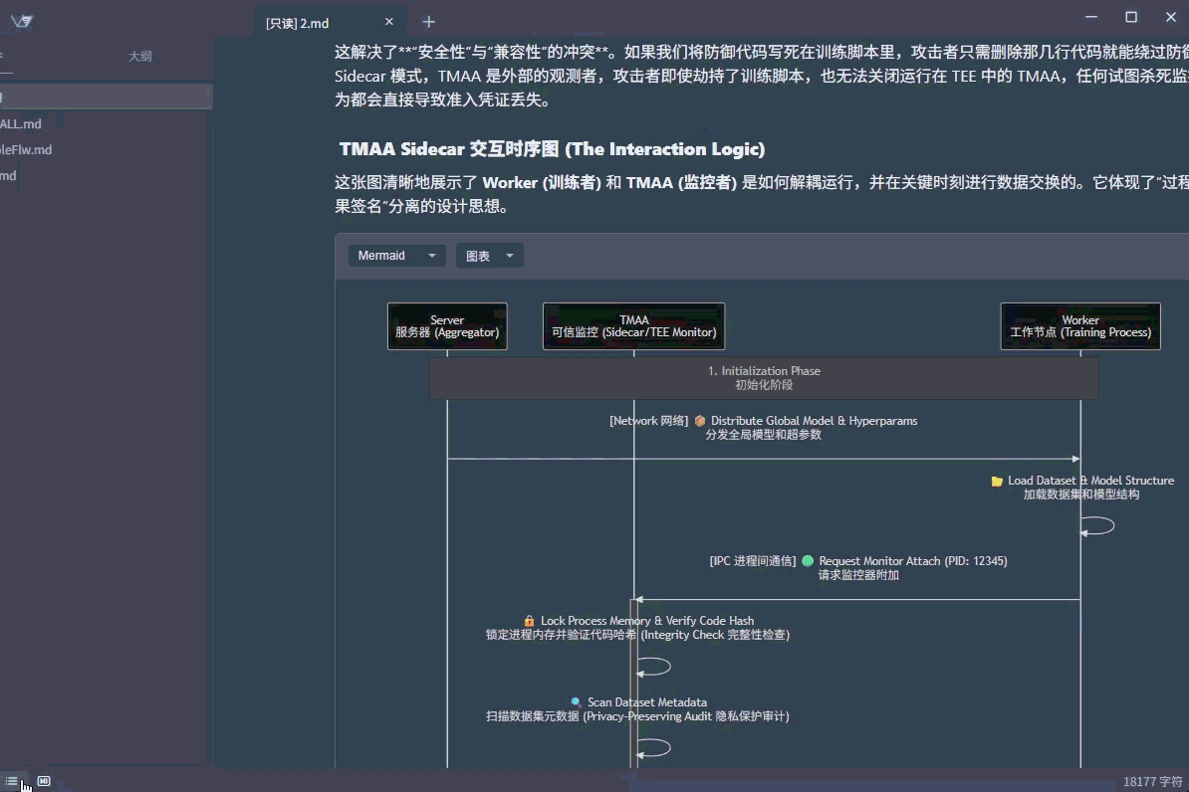Open the 图表 diagram type dropdown
The height and width of the screenshot is (792, 1189).
[489, 256]
